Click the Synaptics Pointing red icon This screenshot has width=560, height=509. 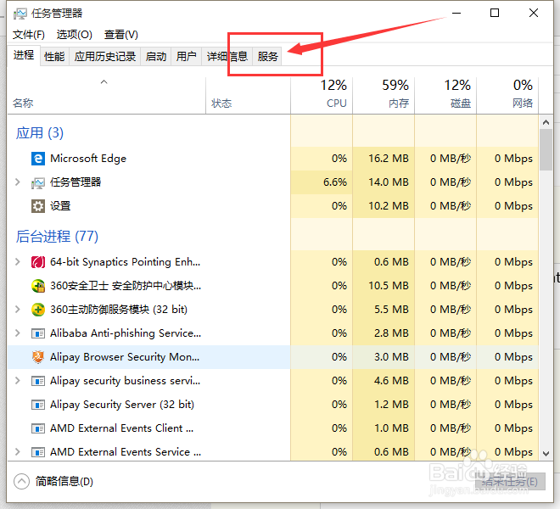click(38, 262)
